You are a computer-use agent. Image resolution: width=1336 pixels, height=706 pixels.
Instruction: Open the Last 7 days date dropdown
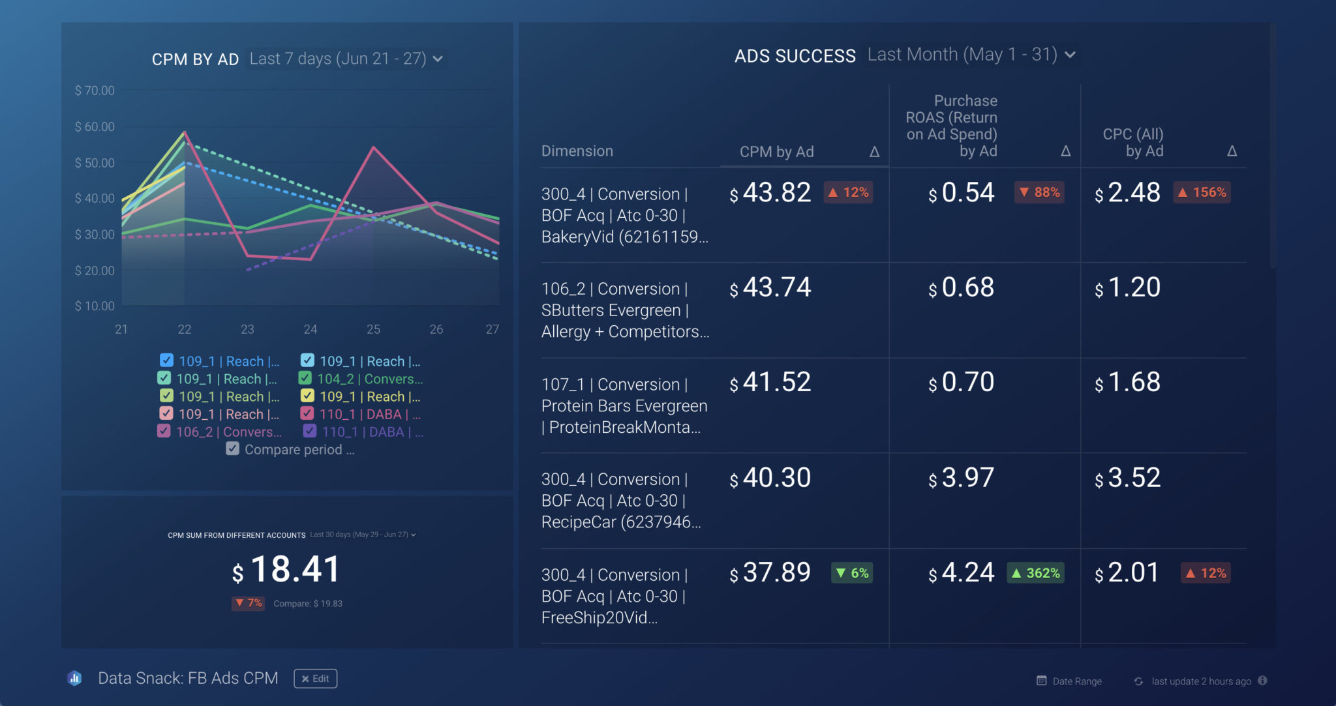coord(344,59)
